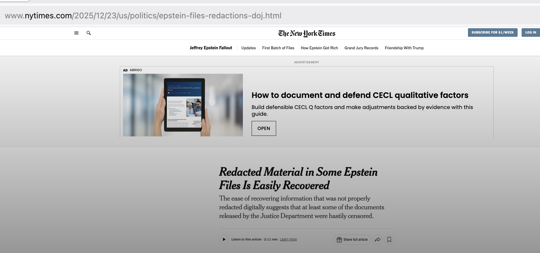Go to First Batch of Files

pos(278,48)
